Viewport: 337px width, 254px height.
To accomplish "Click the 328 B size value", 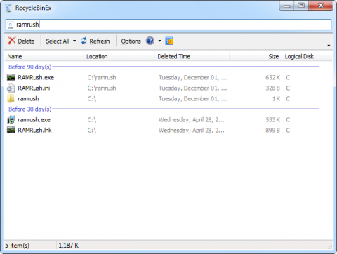I will [x=272, y=88].
